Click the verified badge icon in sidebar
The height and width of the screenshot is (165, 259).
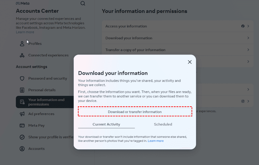[x=22, y=137]
